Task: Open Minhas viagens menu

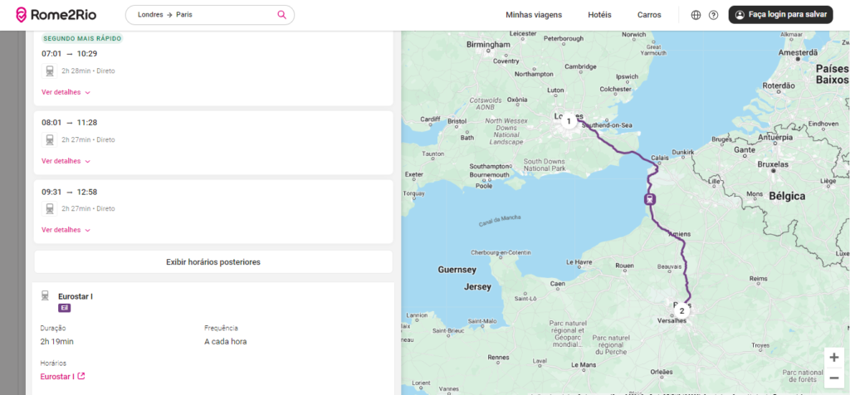Action: (534, 15)
